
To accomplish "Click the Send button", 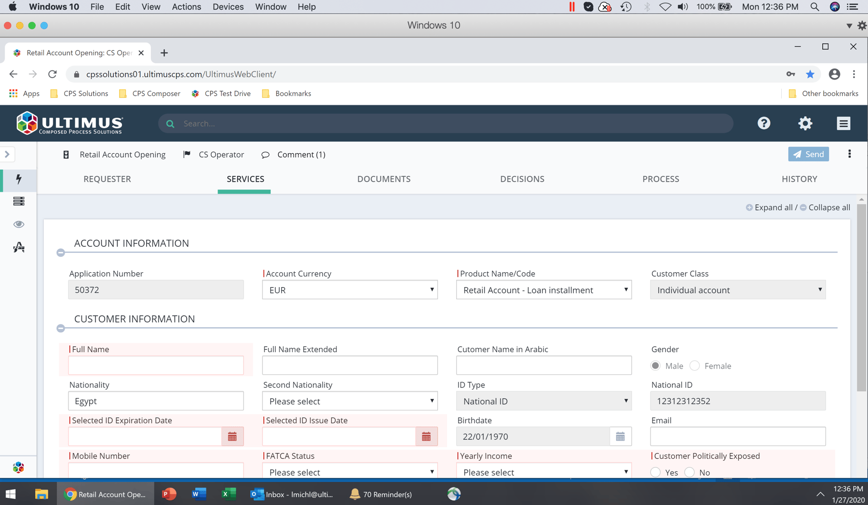I will click(808, 154).
